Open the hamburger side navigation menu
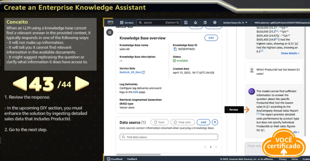The height and width of the screenshot is (161, 310). point(110,32)
